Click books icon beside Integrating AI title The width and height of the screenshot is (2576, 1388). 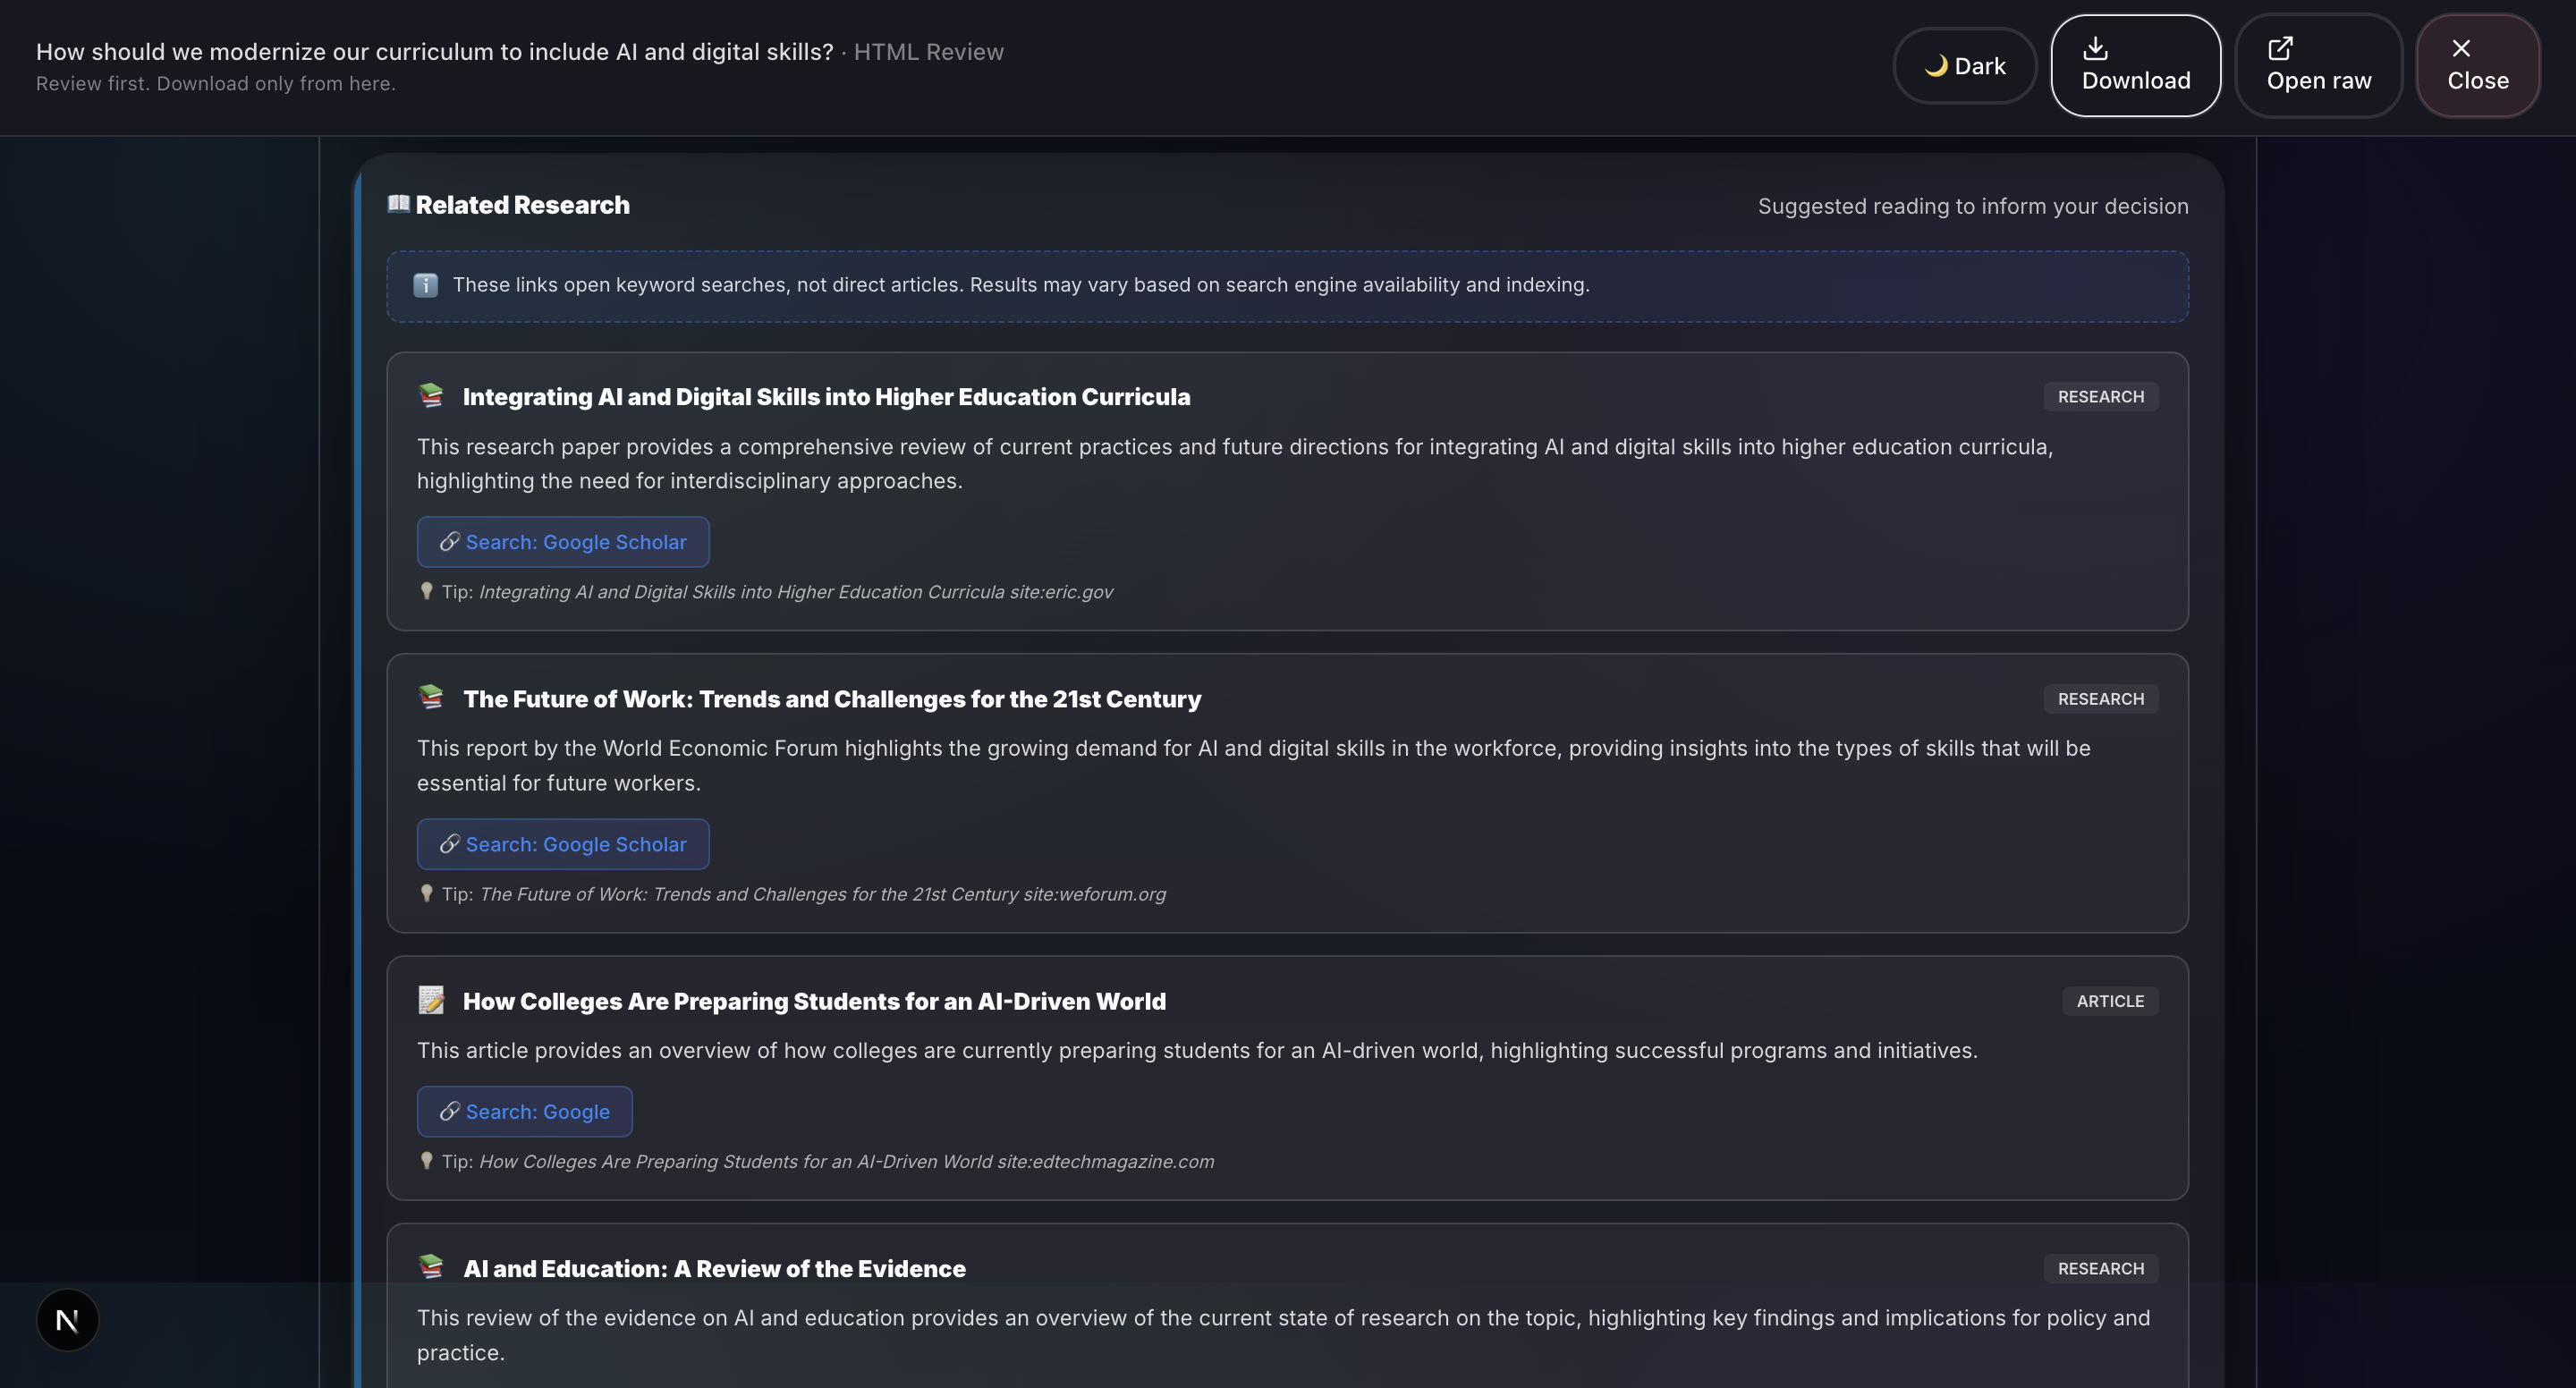pyautogui.click(x=431, y=396)
